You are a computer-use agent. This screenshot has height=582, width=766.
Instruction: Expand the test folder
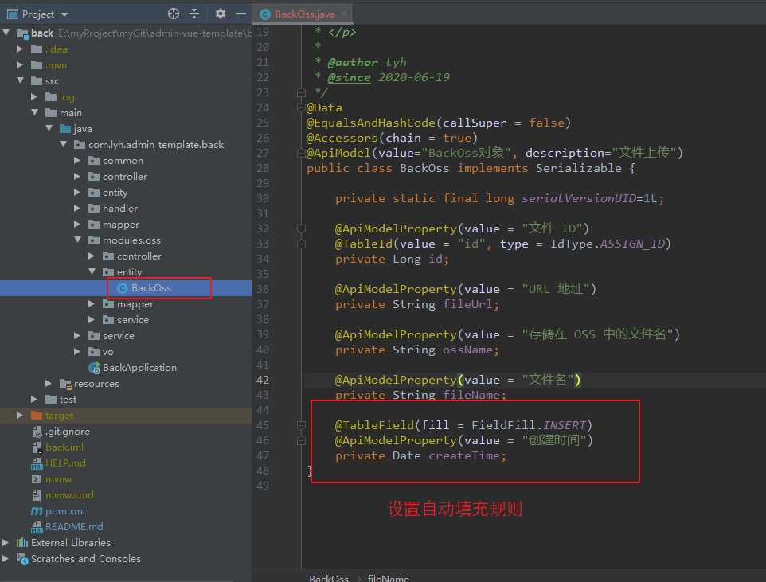coord(34,399)
